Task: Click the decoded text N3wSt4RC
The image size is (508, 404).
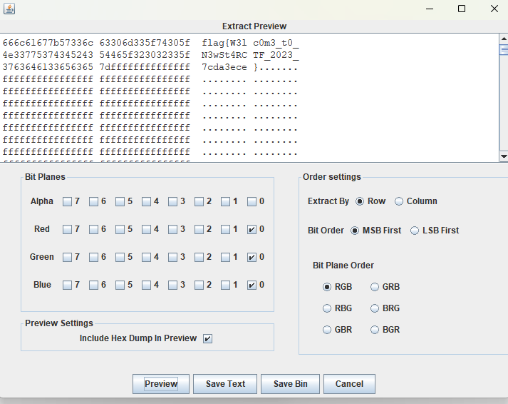Action: [224, 55]
